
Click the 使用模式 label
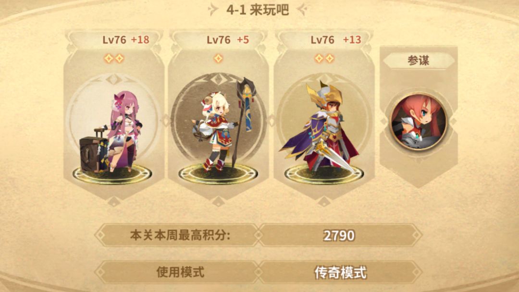(x=180, y=272)
